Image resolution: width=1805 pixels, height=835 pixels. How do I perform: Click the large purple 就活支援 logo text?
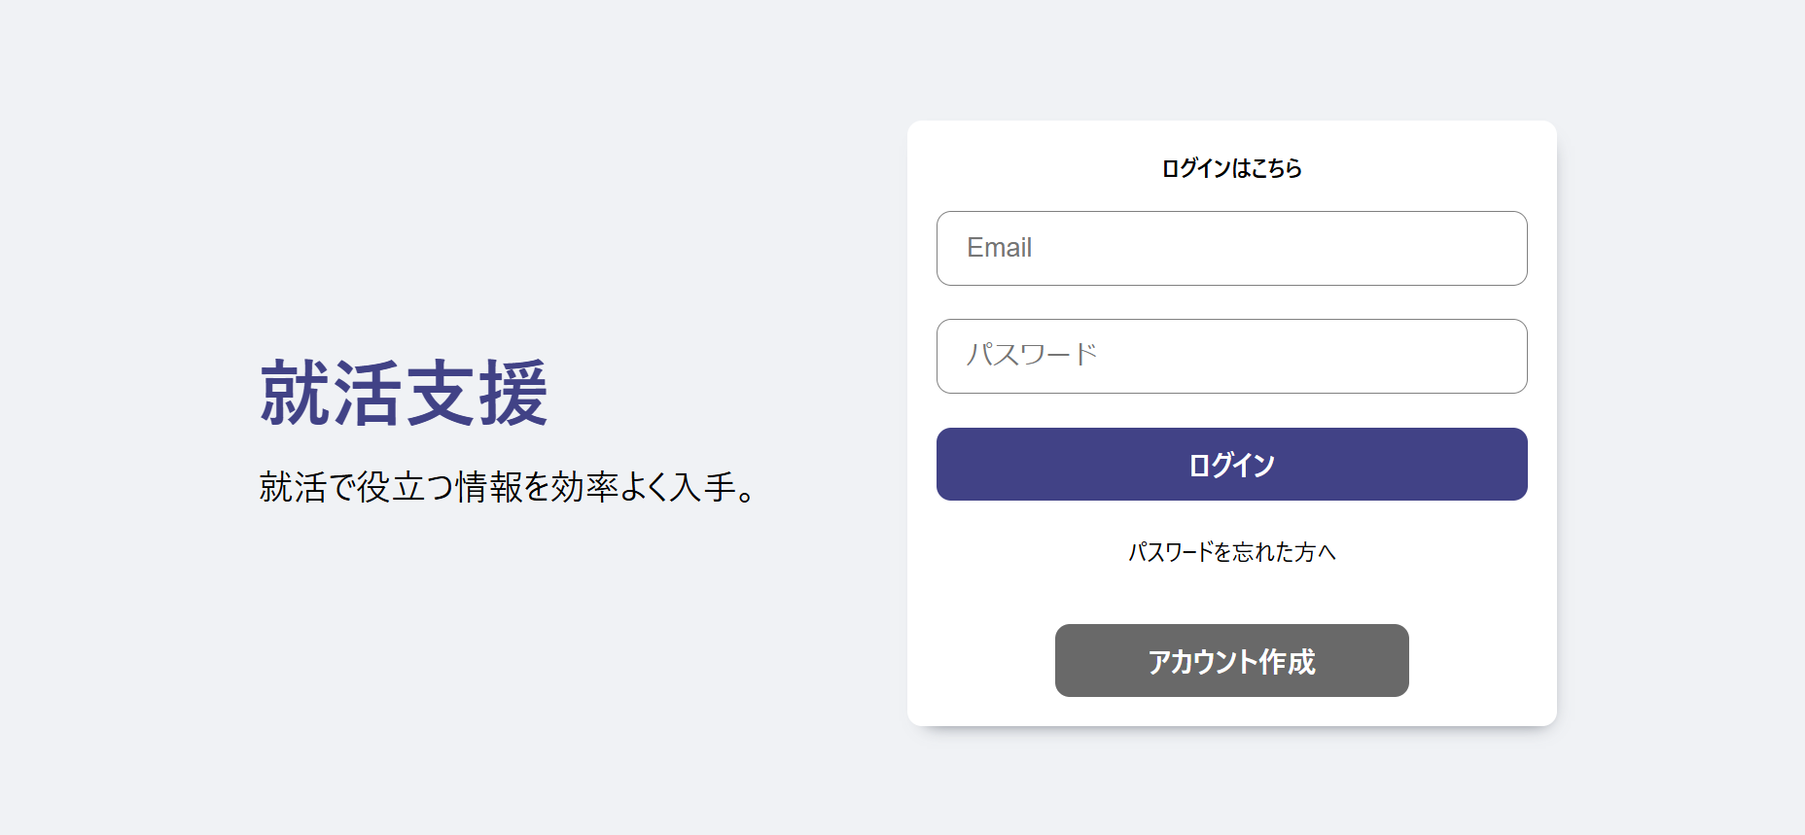coord(404,394)
